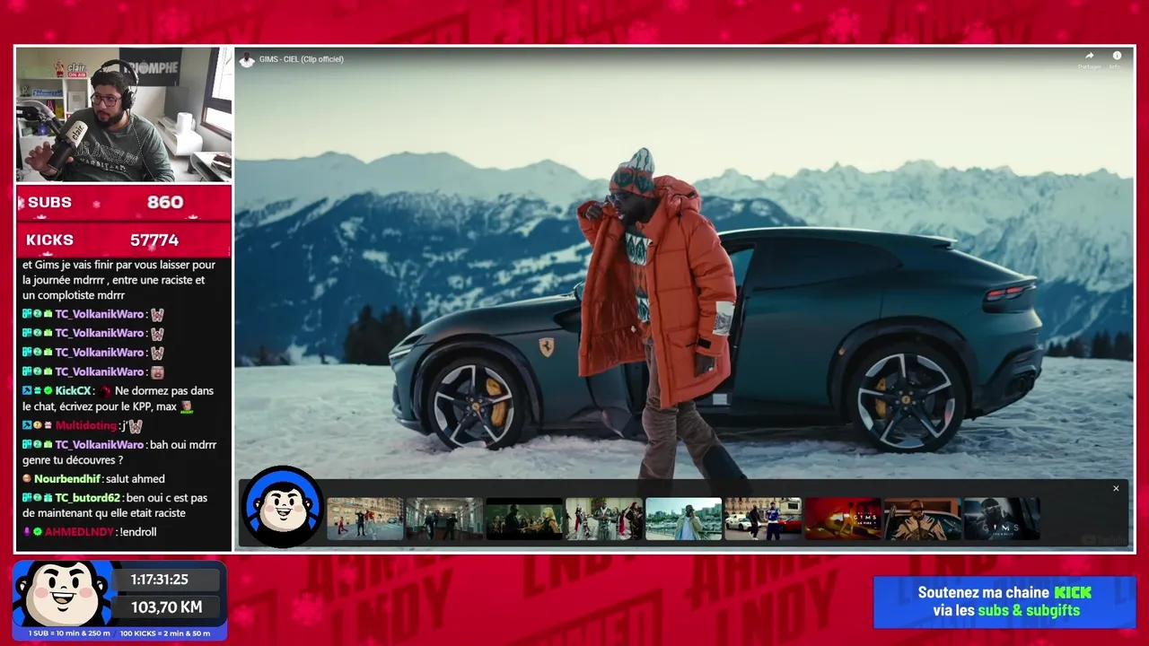Open the white sports car thumbnail

[x=763, y=519]
